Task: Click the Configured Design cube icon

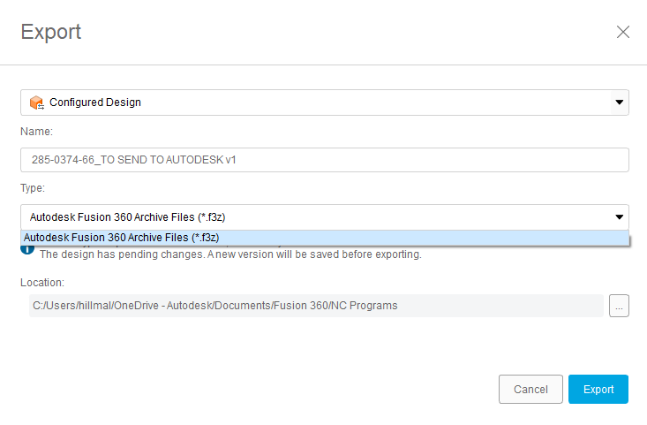Action: point(36,102)
